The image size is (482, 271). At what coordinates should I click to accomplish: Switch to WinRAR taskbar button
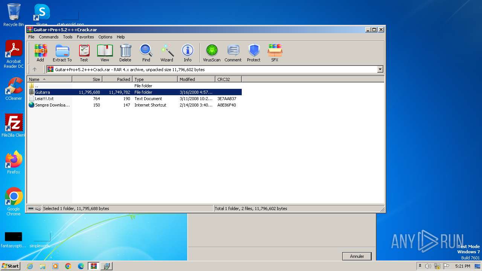[93, 266]
